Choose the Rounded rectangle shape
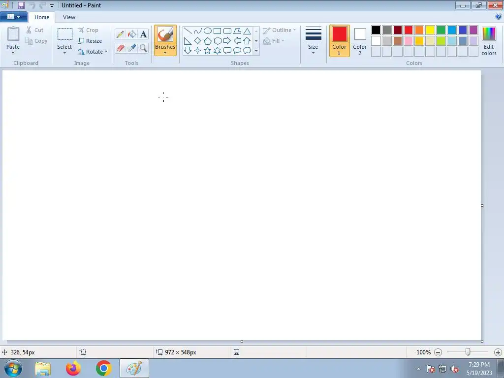 coord(227,31)
